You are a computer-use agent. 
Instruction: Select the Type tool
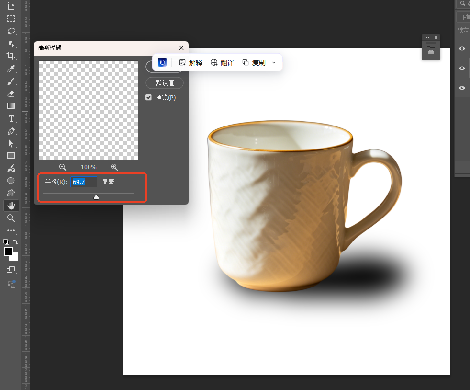11,118
